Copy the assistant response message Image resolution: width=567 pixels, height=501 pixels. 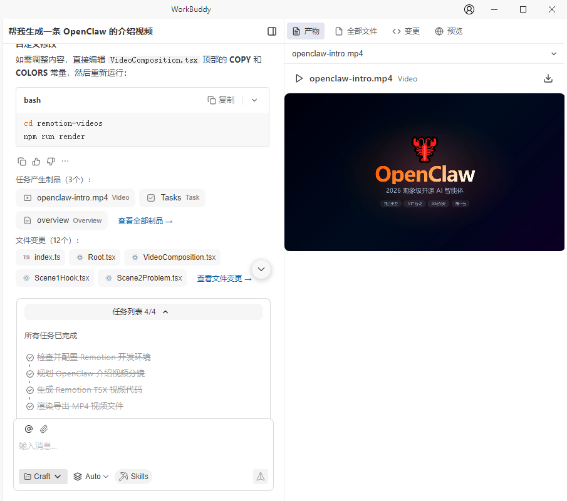tap(22, 162)
